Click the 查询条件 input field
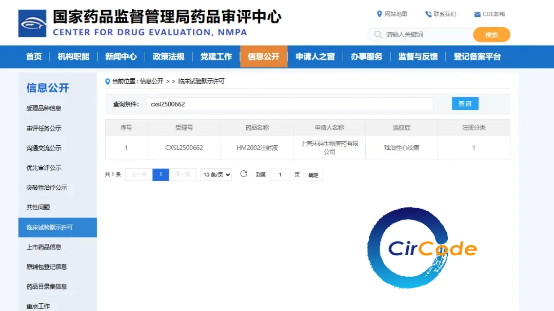This screenshot has width=554, height=311. (289, 104)
